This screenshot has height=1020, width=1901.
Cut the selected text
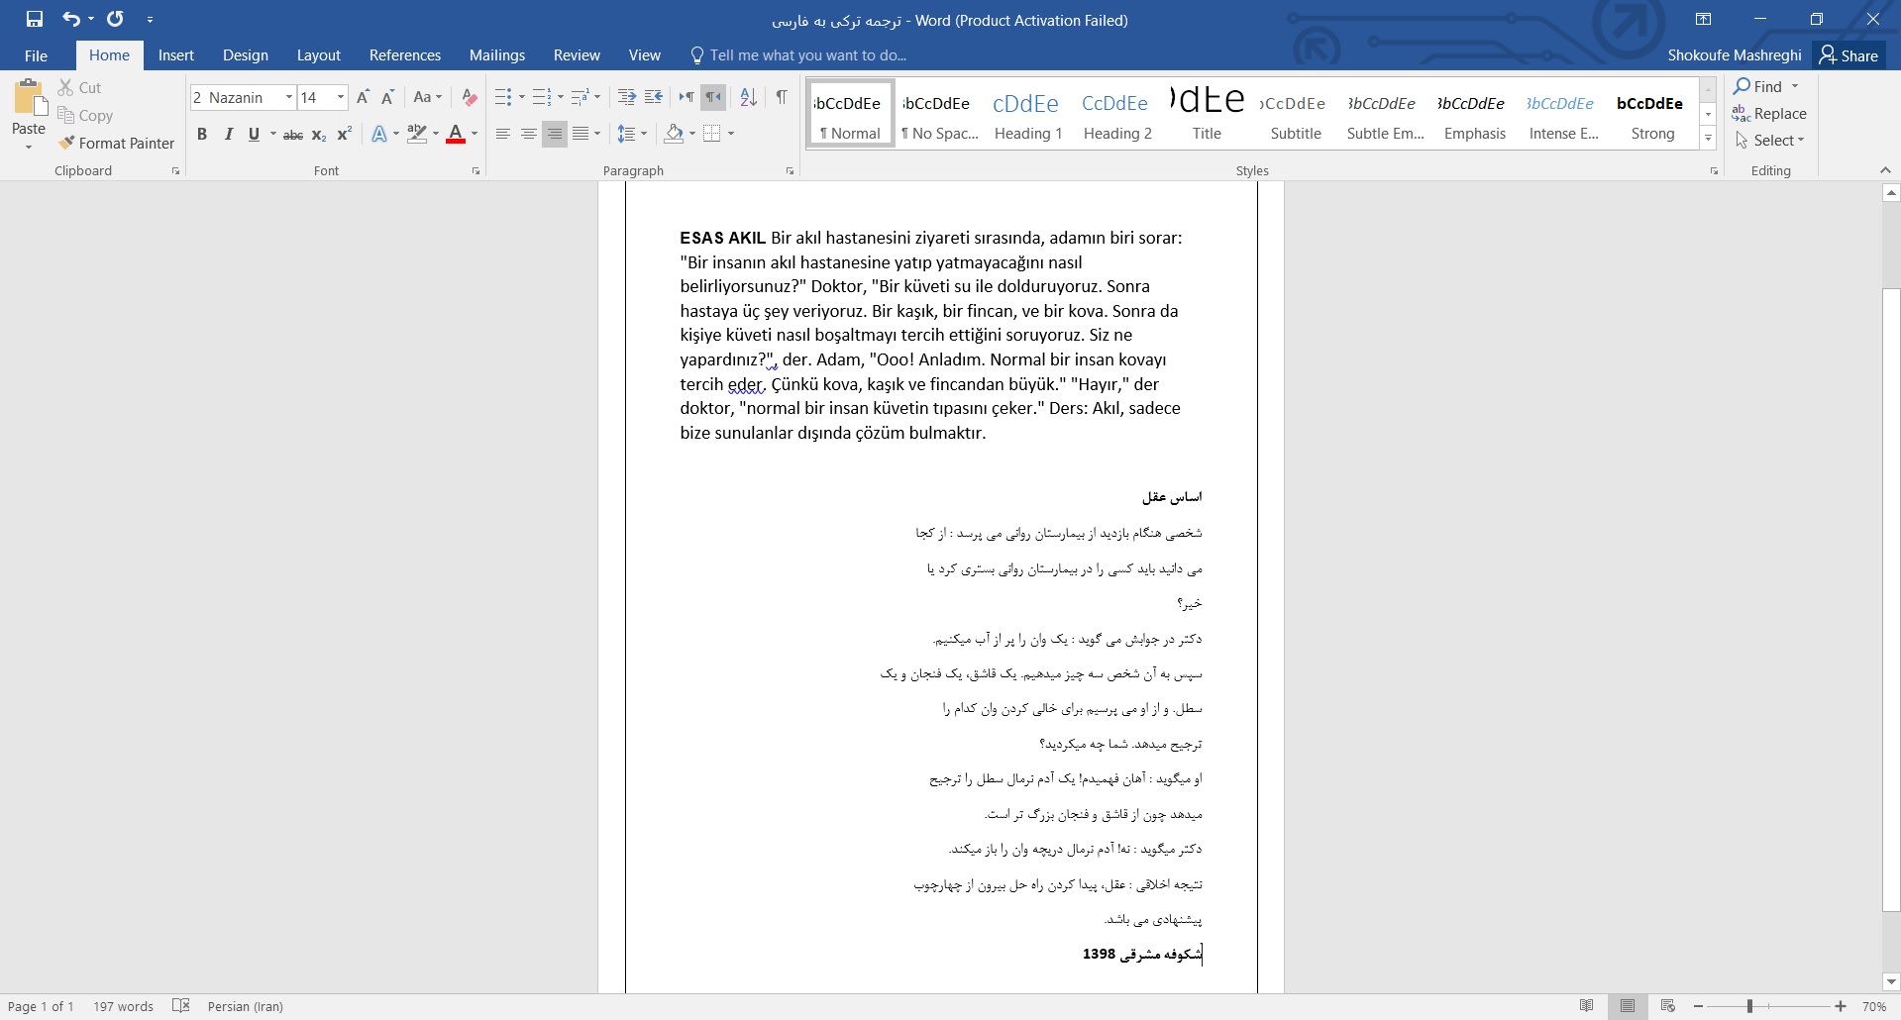tap(79, 87)
